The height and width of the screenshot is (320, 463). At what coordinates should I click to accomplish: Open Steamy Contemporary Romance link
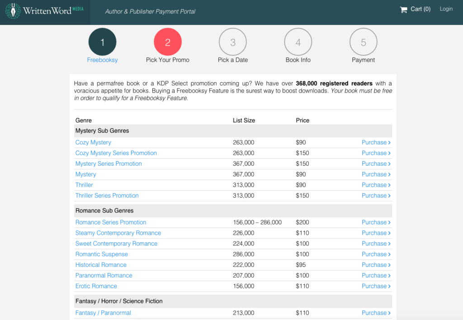click(x=118, y=233)
